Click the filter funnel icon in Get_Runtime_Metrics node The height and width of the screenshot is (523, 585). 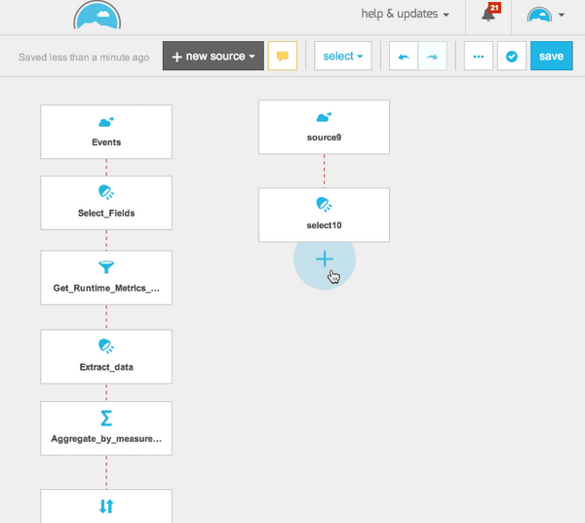coord(106,267)
